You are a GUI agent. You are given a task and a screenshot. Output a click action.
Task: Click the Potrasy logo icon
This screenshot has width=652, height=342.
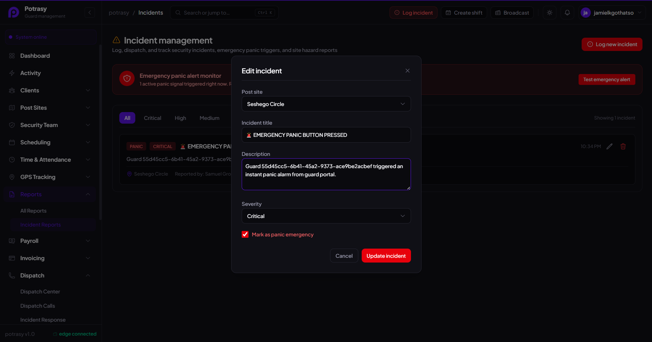click(x=14, y=13)
